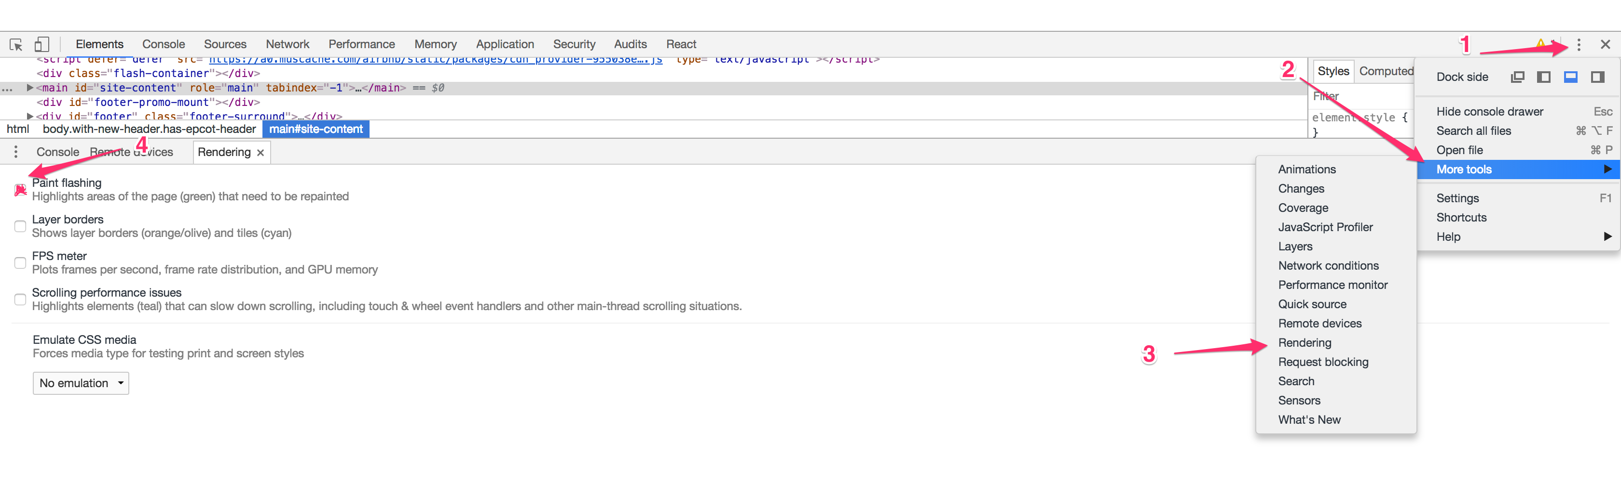Screen dimensions: 1621x495
Task: Select the flash-container div DOM row
Action: (x=149, y=74)
